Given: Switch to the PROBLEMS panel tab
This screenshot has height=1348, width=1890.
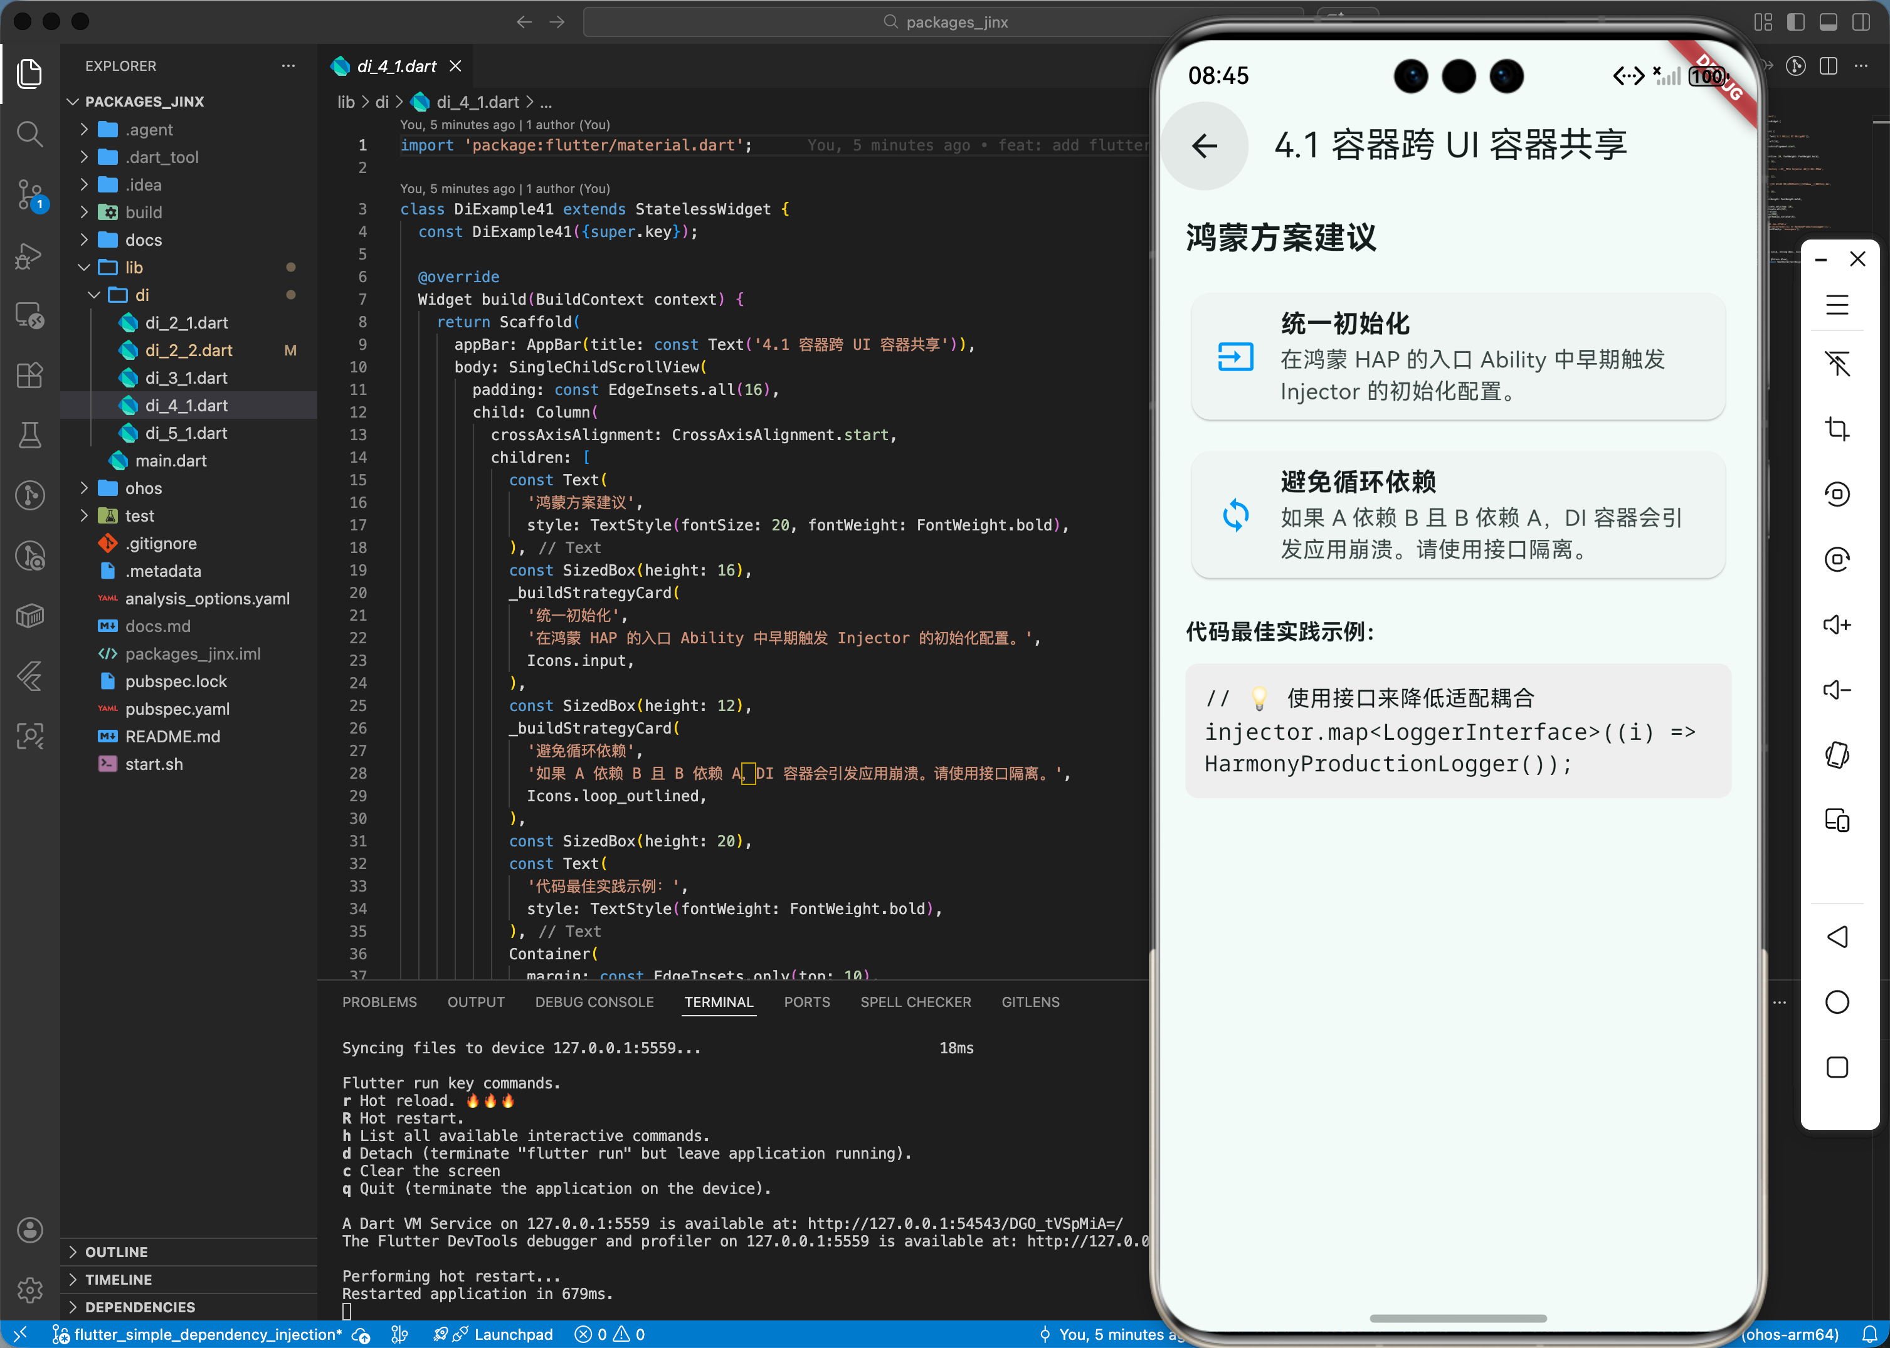Looking at the screenshot, I should tap(379, 1002).
